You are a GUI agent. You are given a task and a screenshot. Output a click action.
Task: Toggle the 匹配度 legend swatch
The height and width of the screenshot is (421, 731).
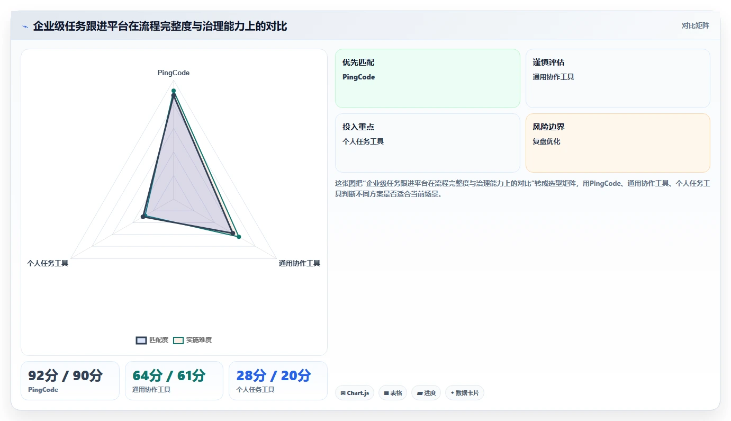pos(141,340)
